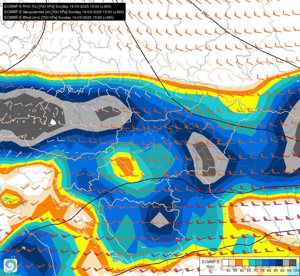Click the ECMWF-E Geopotential (m) title line

tap(64, 12)
